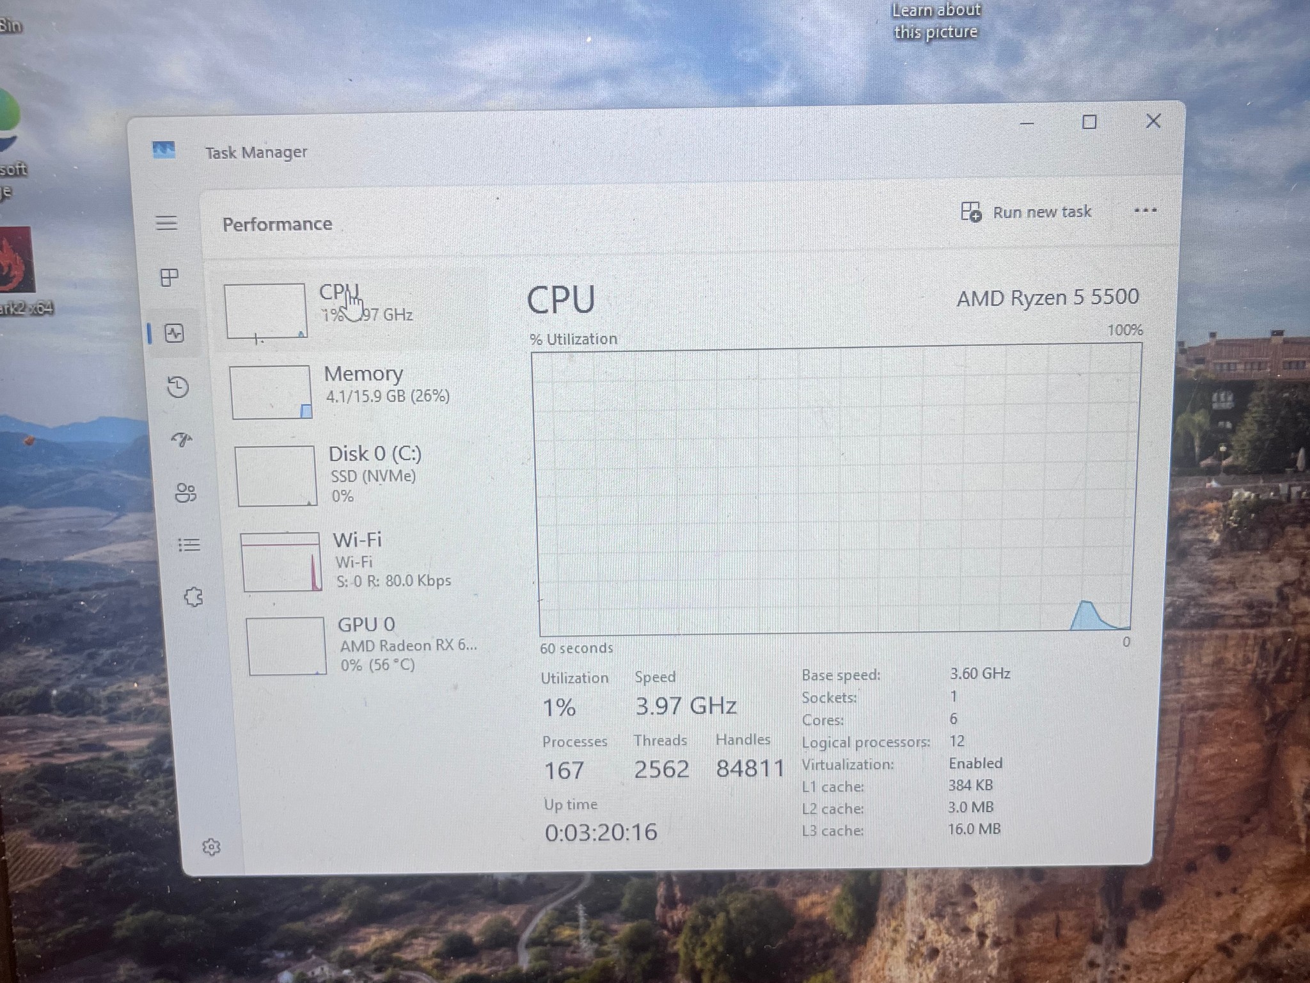Click the Performance page heading

click(277, 224)
